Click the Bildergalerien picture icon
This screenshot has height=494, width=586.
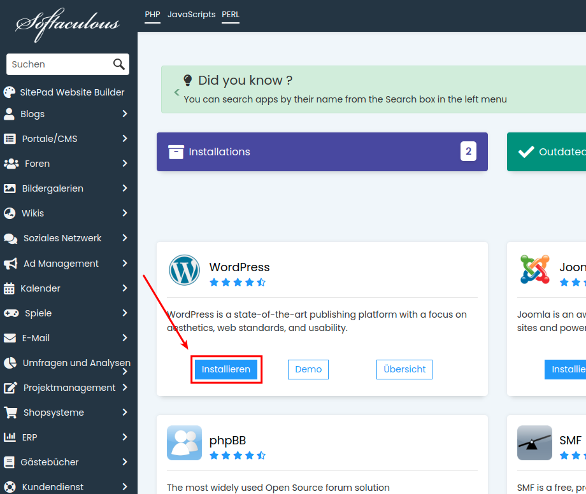pyautogui.click(x=10, y=188)
